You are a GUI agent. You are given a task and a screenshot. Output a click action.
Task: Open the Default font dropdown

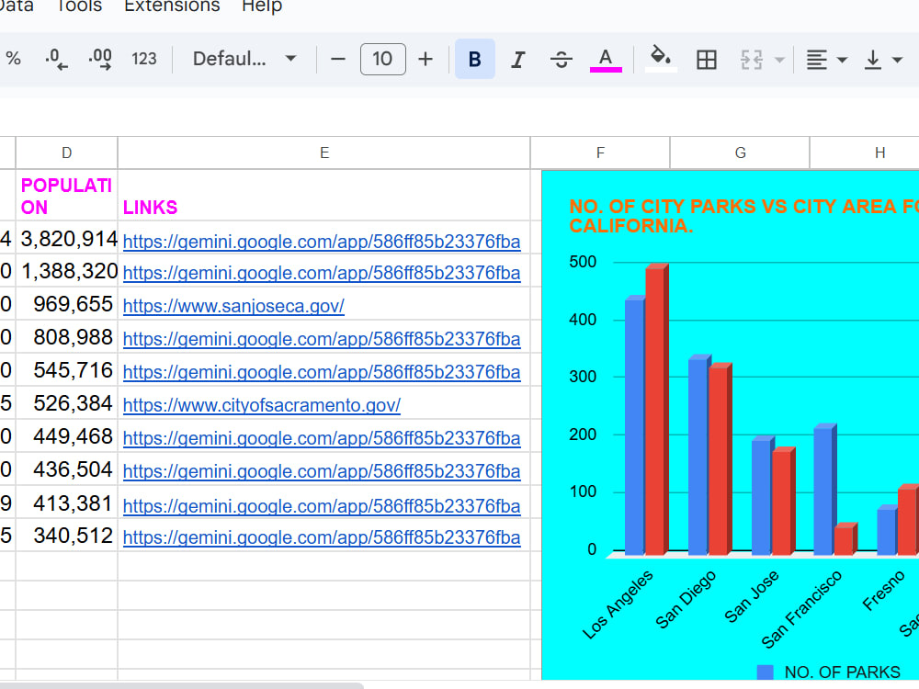[x=244, y=59]
